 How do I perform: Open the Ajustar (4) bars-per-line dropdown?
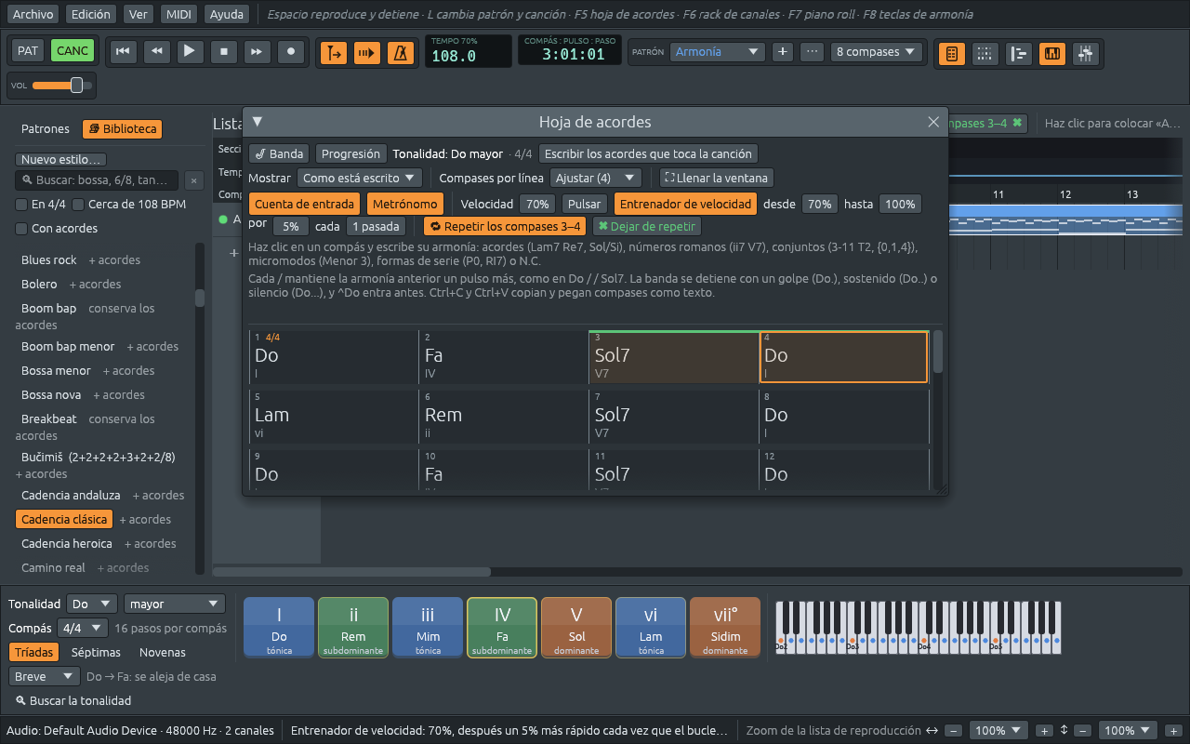pos(595,178)
